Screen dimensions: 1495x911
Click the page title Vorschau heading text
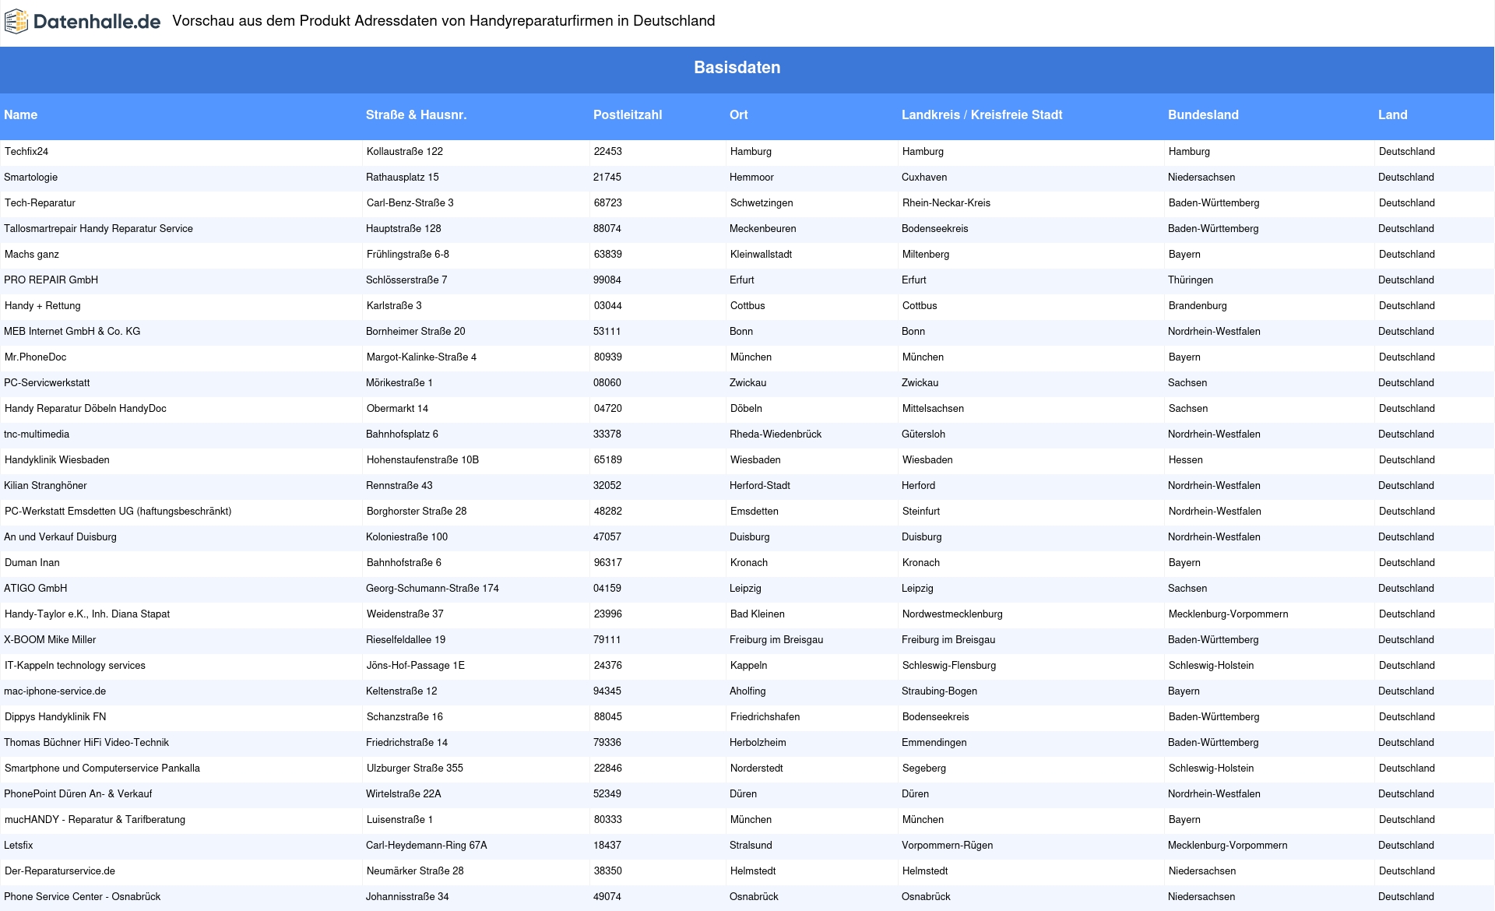pos(444,21)
